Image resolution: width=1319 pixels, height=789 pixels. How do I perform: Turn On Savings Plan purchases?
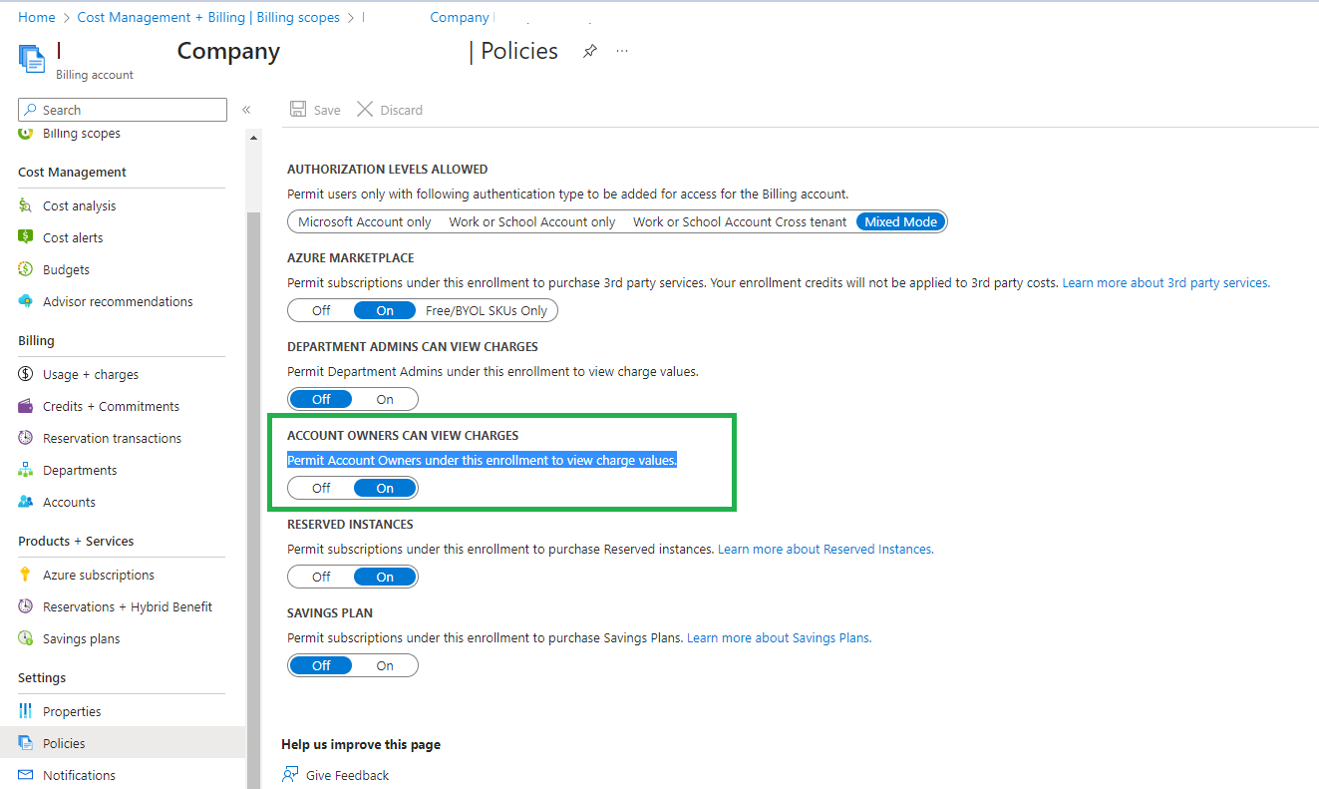(385, 665)
